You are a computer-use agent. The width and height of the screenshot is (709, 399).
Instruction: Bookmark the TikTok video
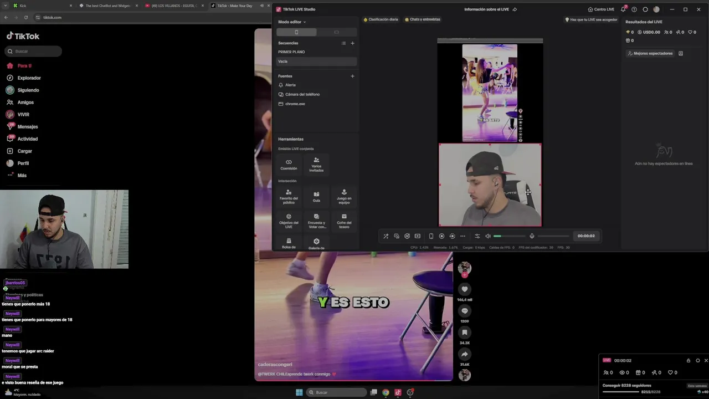(x=465, y=332)
